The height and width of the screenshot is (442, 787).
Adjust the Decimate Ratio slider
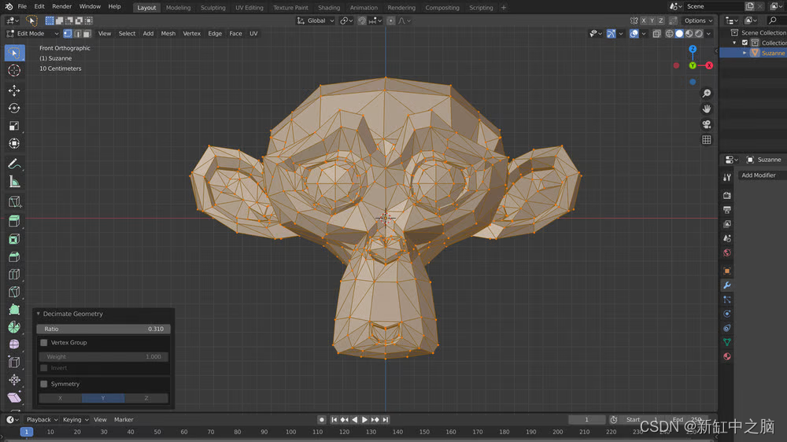tap(103, 329)
